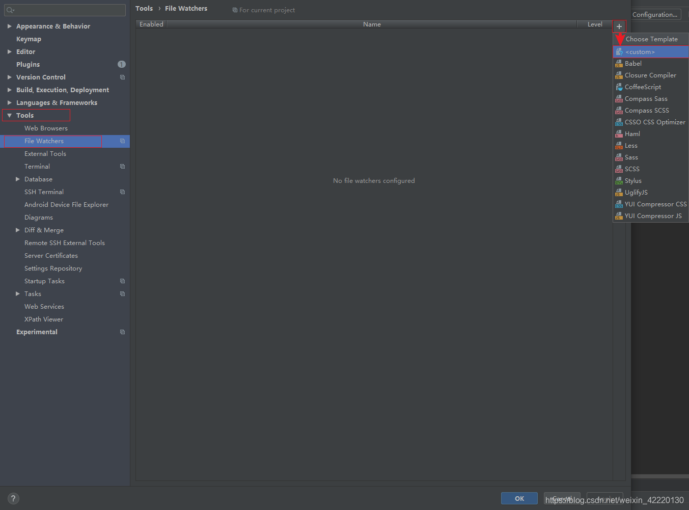Click project-level icon beside Startup Tasks
This screenshot has height=510, width=689.
122,281
